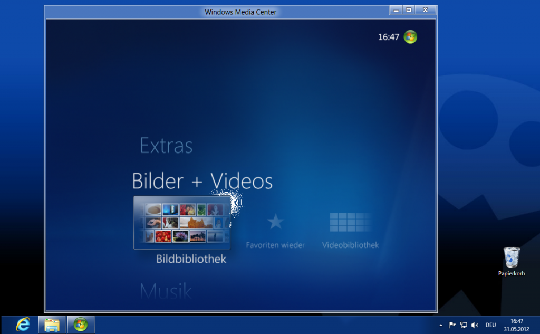Screen dimensions: 540x334
Task: Select the Extras menu entry
Action: click(x=166, y=146)
